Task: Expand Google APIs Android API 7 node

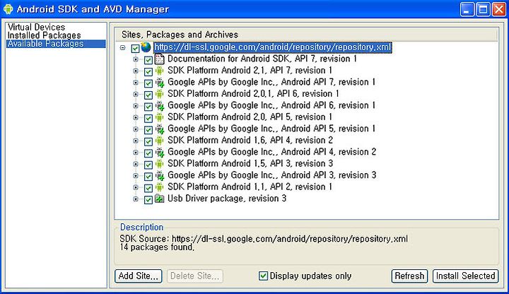Action: point(136,83)
